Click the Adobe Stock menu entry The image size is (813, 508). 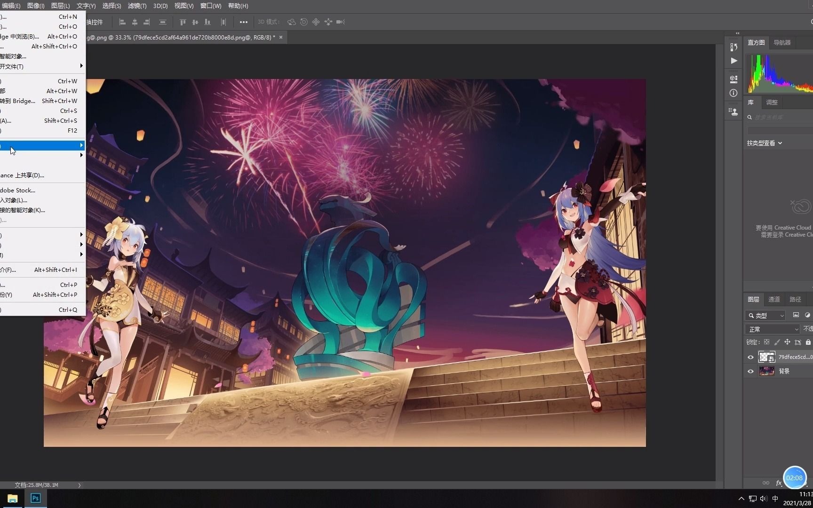[x=42, y=190]
